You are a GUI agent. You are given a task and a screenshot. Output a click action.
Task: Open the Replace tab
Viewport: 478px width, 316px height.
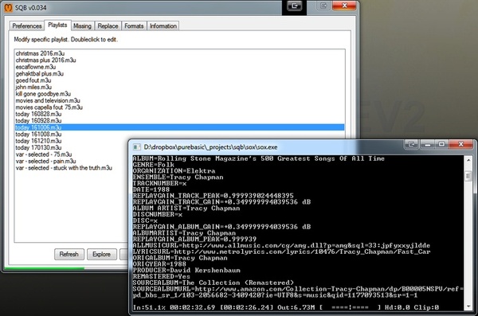tap(108, 26)
